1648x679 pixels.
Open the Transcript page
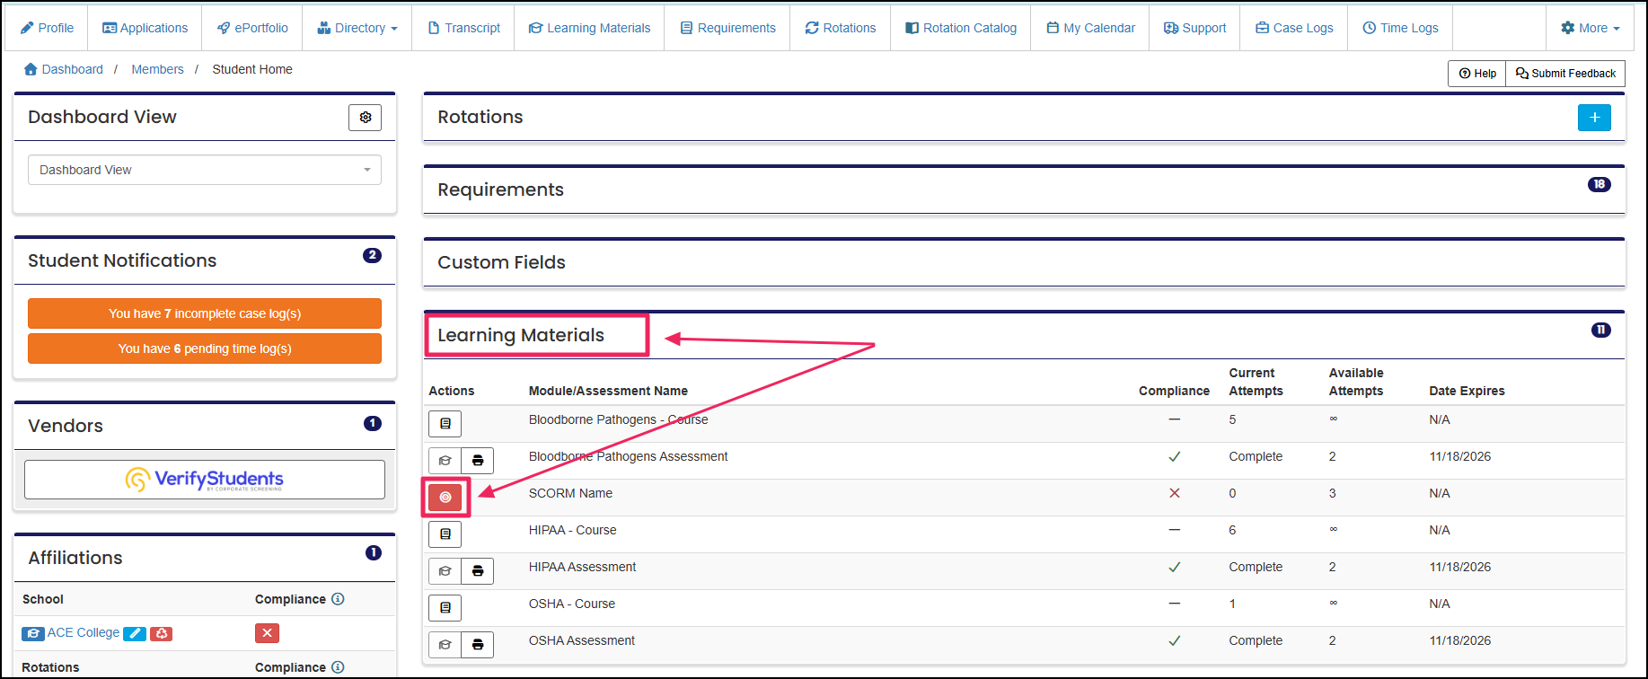click(464, 28)
